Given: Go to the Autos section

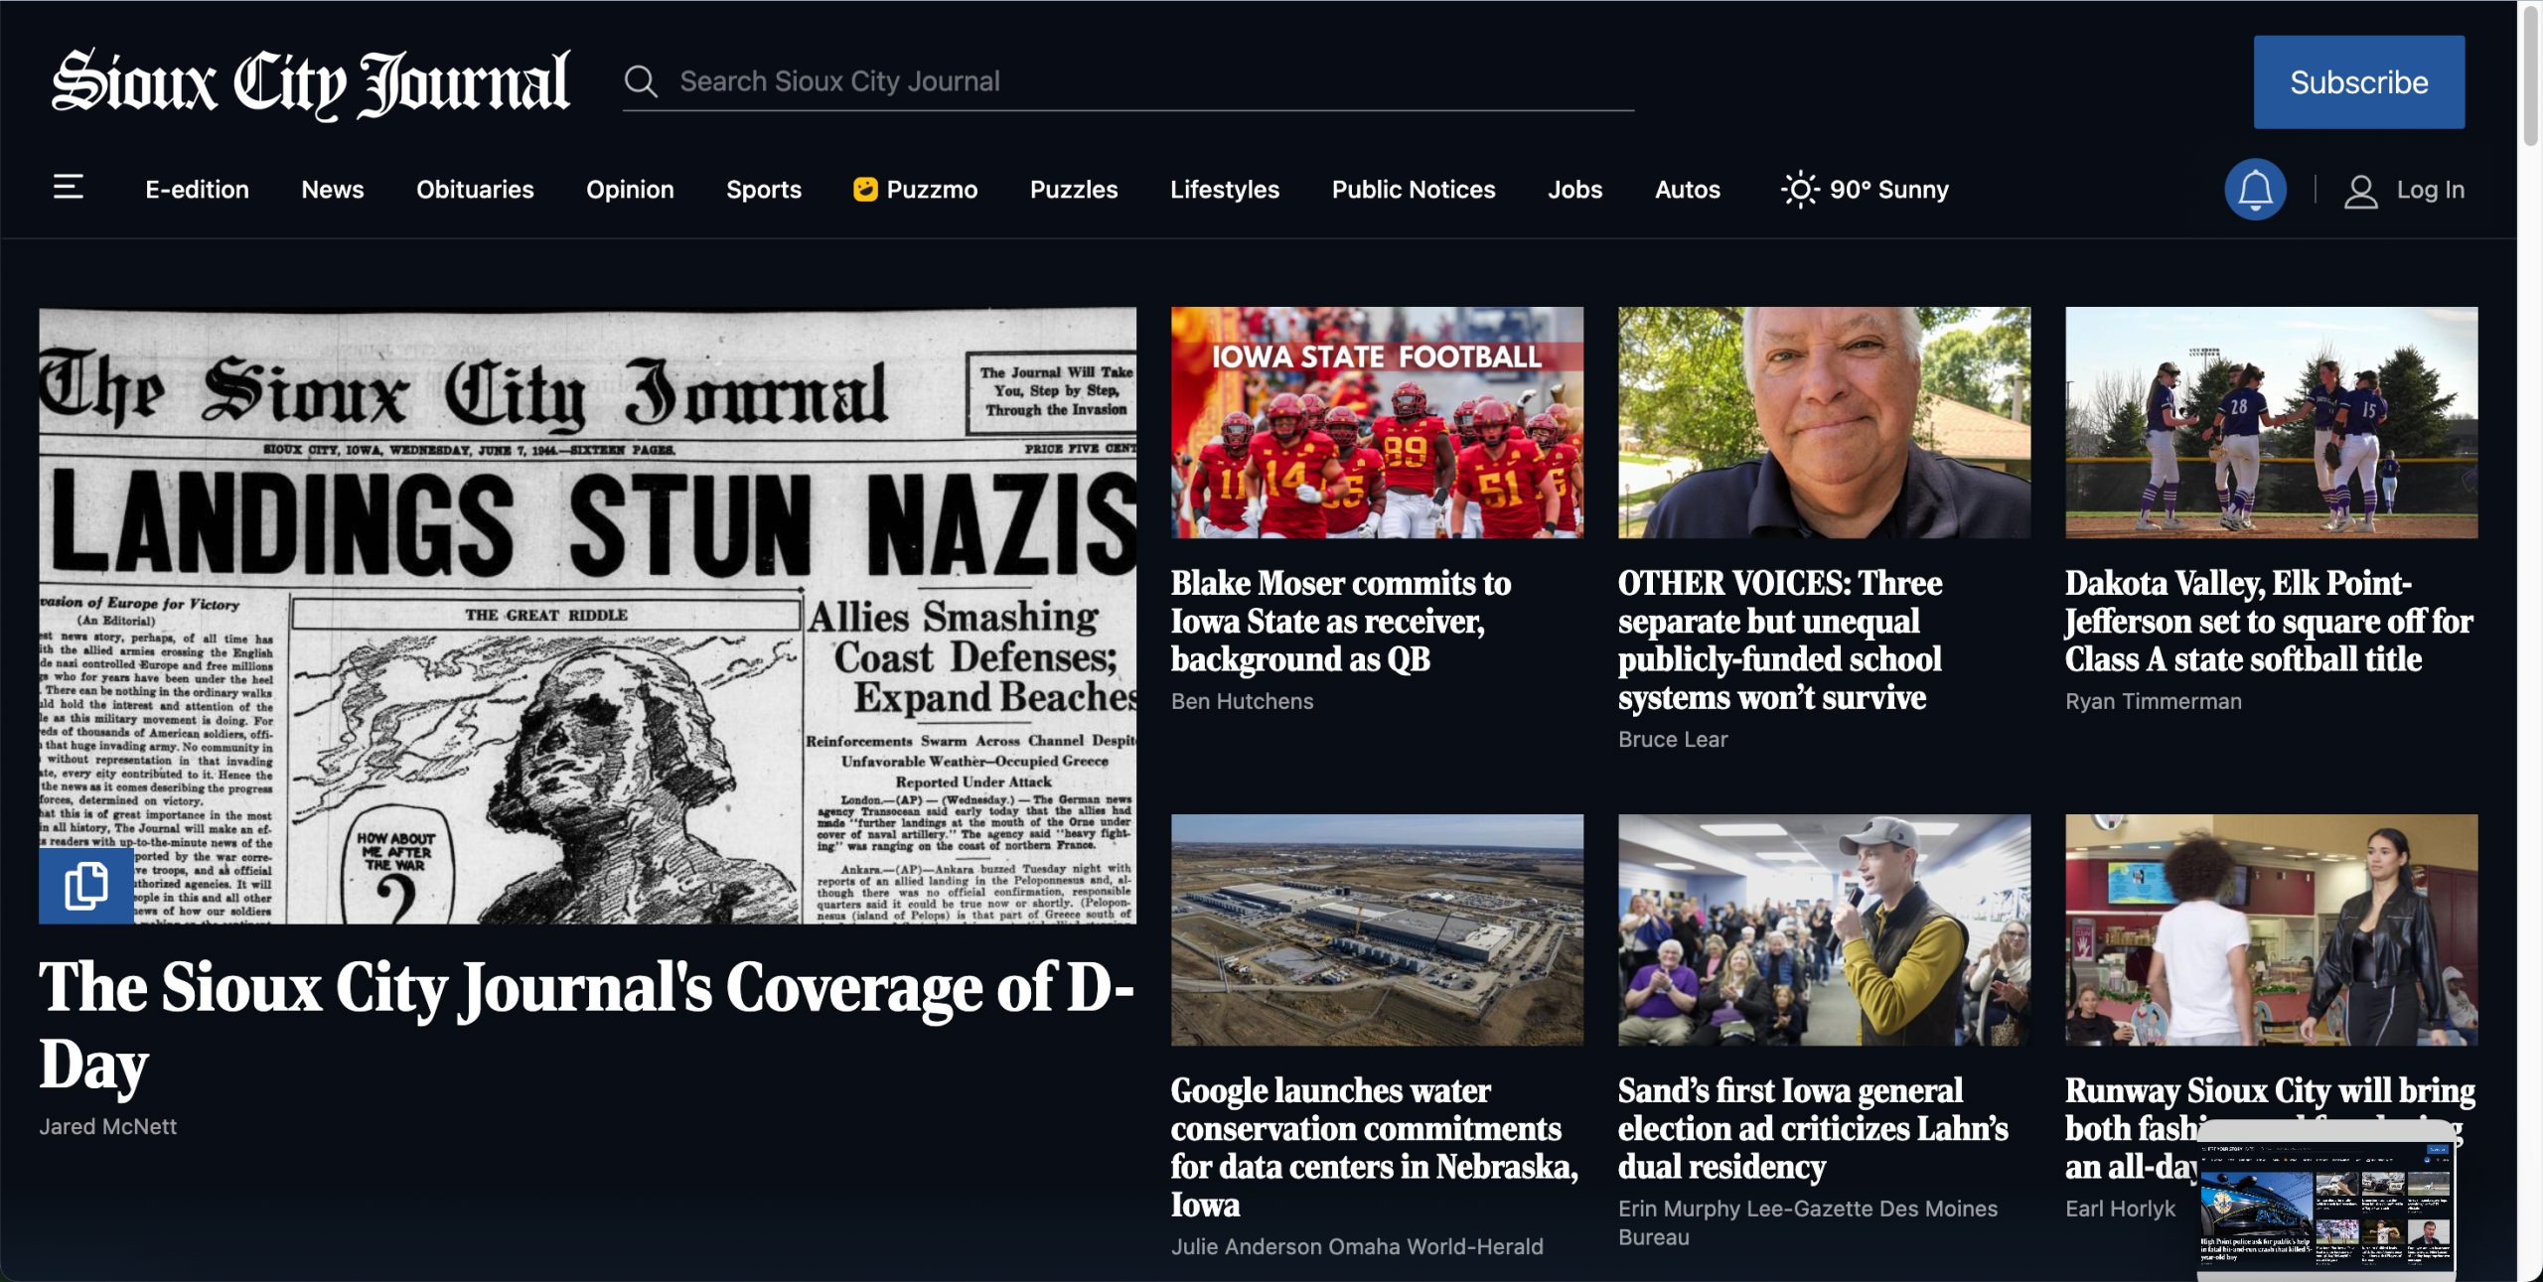Looking at the screenshot, I should [x=1688, y=190].
